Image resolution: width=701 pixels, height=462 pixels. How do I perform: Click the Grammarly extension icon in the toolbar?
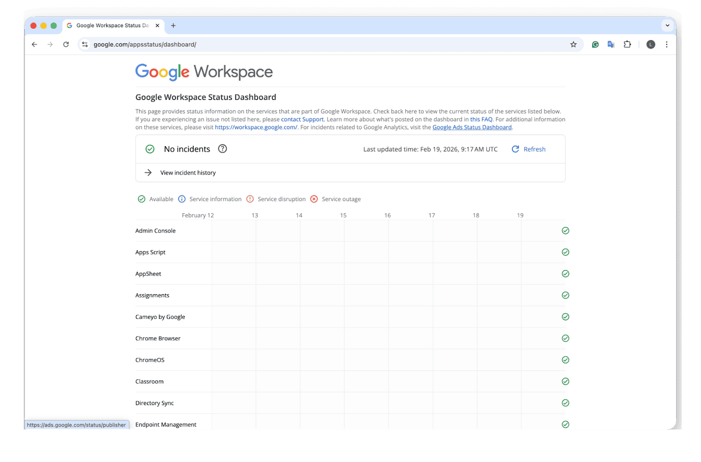click(595, 44)
